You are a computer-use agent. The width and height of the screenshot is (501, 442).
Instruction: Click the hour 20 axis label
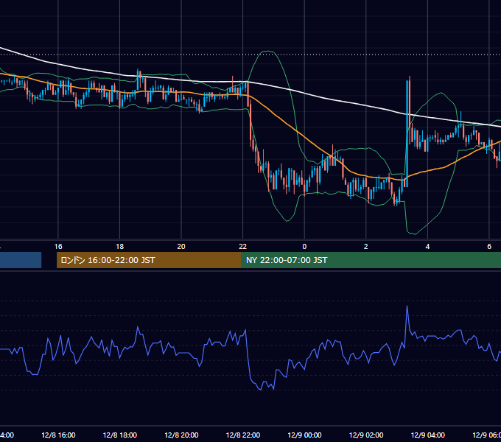pyautogui.click(x=181, y=247)
